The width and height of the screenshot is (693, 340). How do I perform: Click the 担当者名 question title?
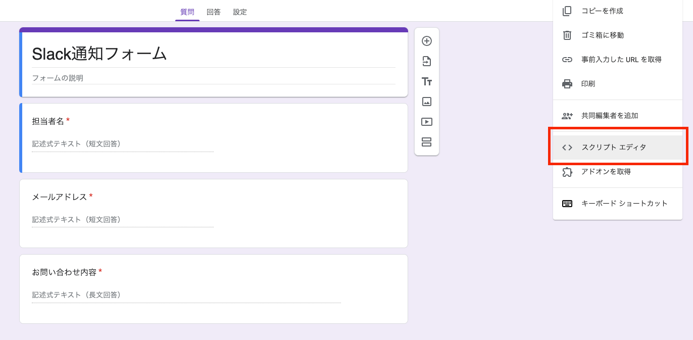[48, 121]
